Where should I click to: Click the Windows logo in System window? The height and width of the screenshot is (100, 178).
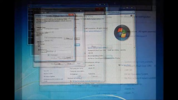pos(122,33)
